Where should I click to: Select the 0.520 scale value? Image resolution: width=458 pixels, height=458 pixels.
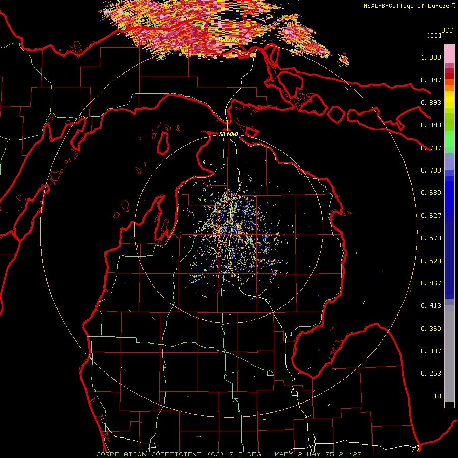pos(431,261)
